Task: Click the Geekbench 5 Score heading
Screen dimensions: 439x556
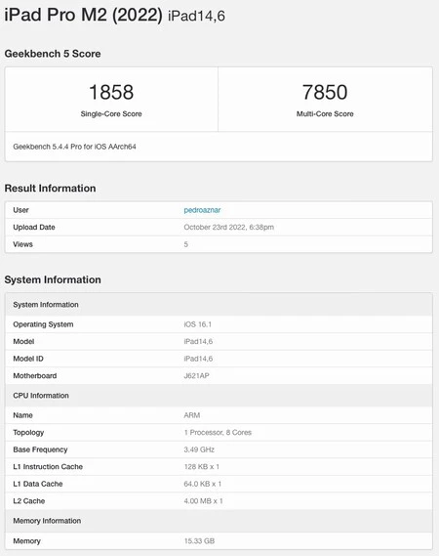Action: coord(53,54)
